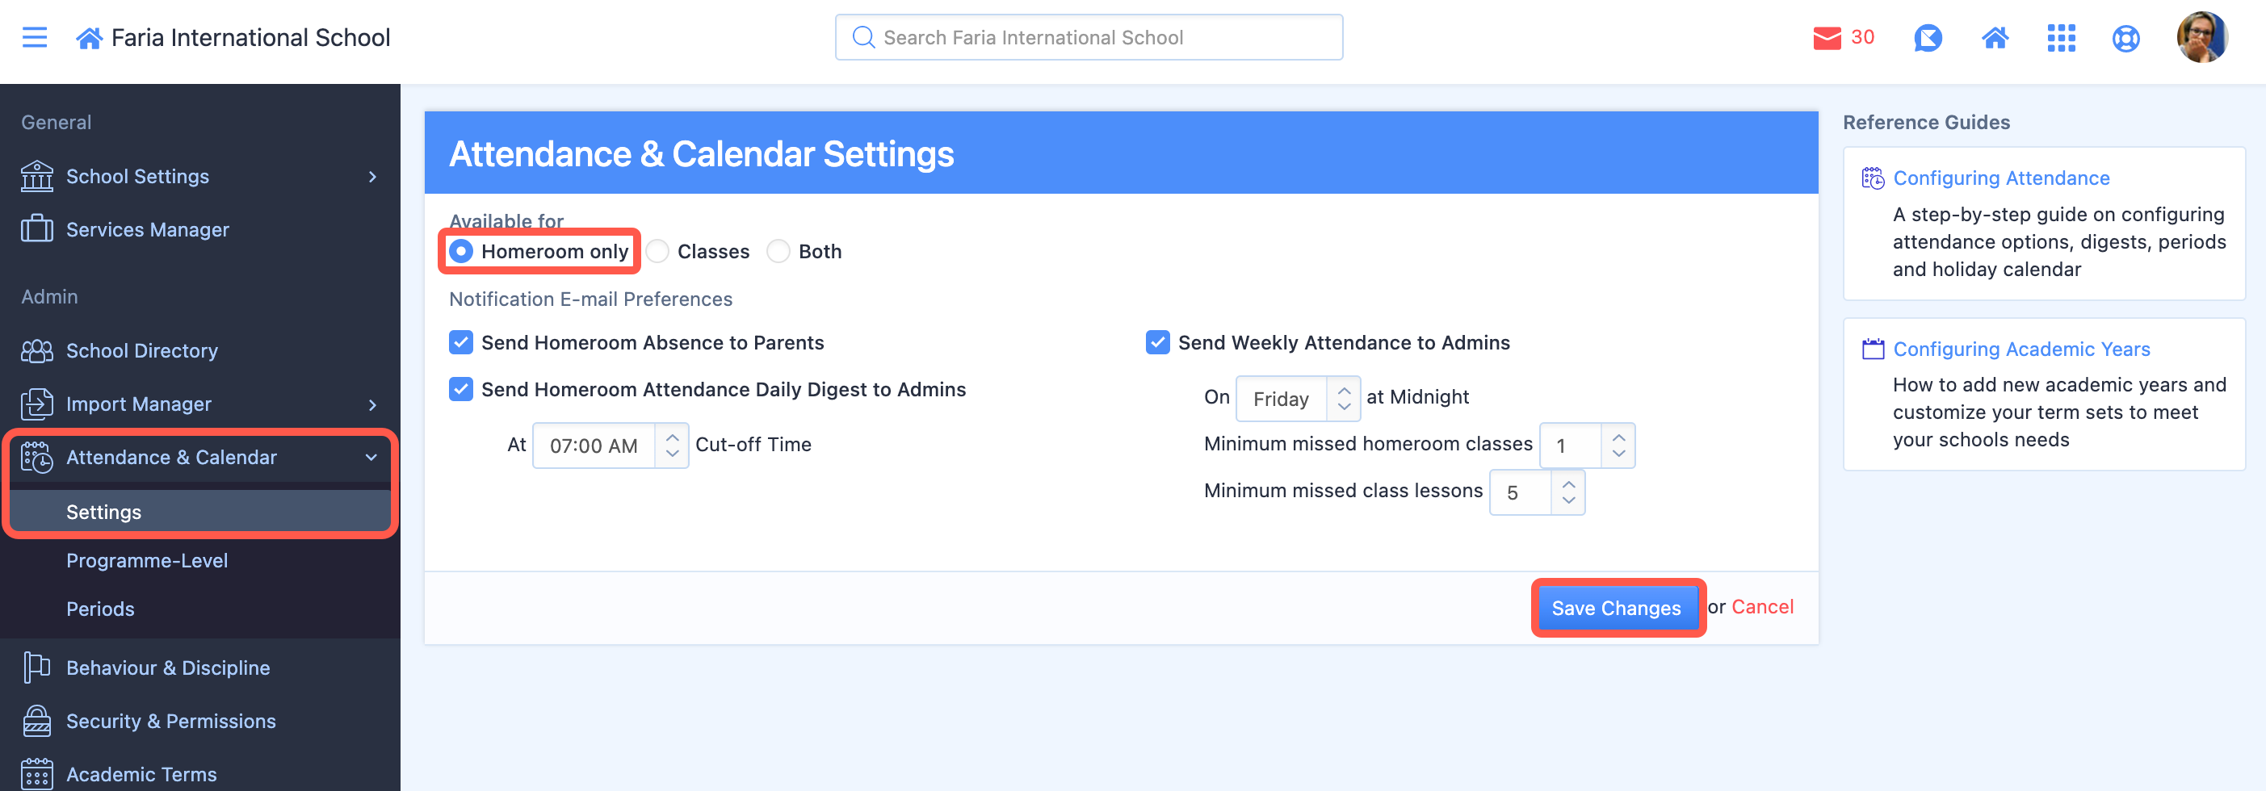Disable Send Weekly Attendance to Admins
Image resolution: width=2266 pixels, height=791 pixels.
pos(1156,343)
